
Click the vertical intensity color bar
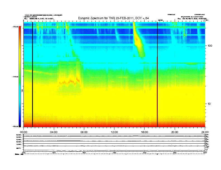(20, 77)
